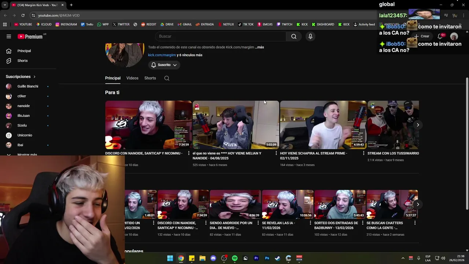Search within channel magnifier icon
The height and width of the screenshot is (264, 469).
point(167,78)
